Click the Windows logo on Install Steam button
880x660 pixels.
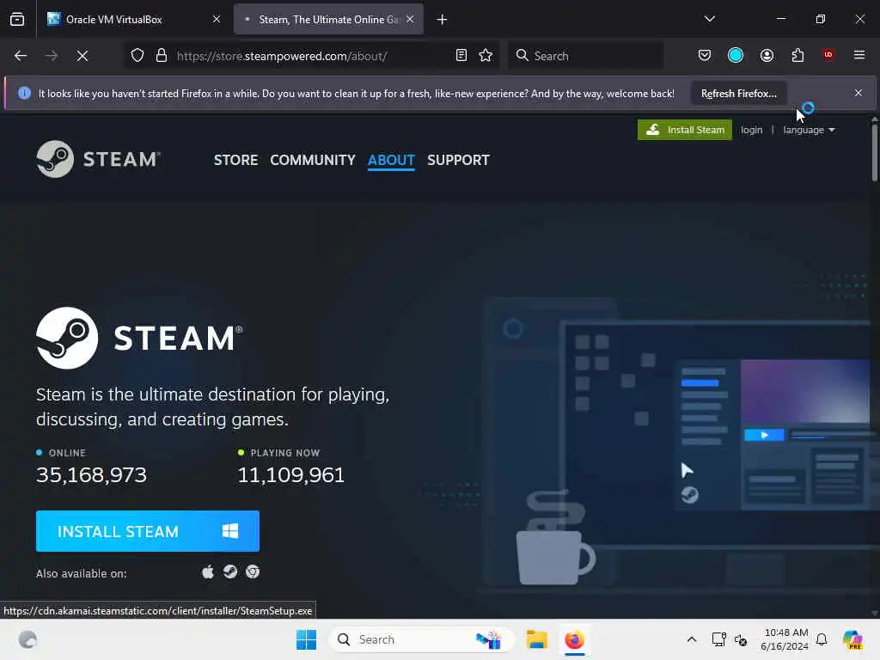230,531
